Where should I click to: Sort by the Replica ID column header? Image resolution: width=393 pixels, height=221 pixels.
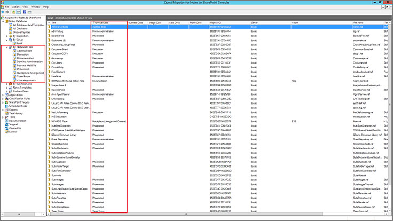coord(230,23)
